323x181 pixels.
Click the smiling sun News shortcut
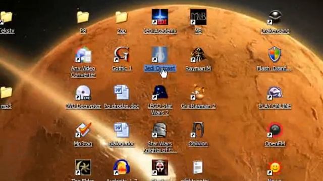click(275, 168)
